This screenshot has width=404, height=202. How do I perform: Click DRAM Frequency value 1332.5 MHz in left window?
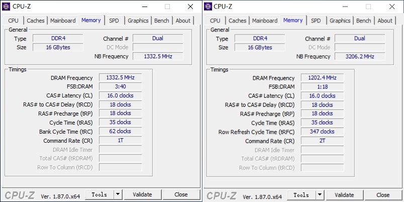pos(120,77)
